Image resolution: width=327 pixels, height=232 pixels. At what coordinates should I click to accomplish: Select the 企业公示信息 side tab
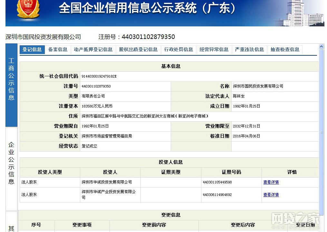[11, 169]
